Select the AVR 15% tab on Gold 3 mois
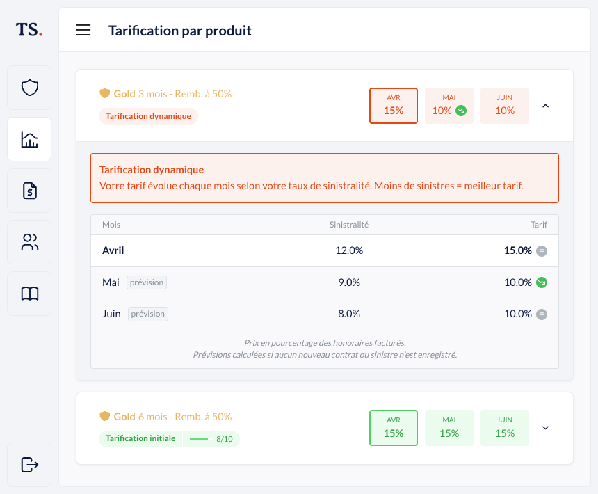 (394, 105)
